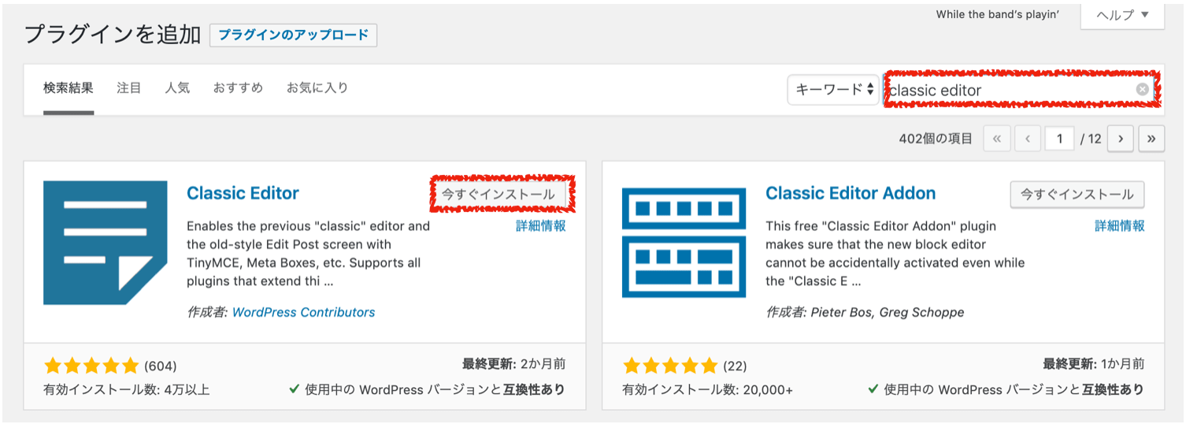
Task: Click プラグインのアップロード button
Action: (x=293, y=35)
